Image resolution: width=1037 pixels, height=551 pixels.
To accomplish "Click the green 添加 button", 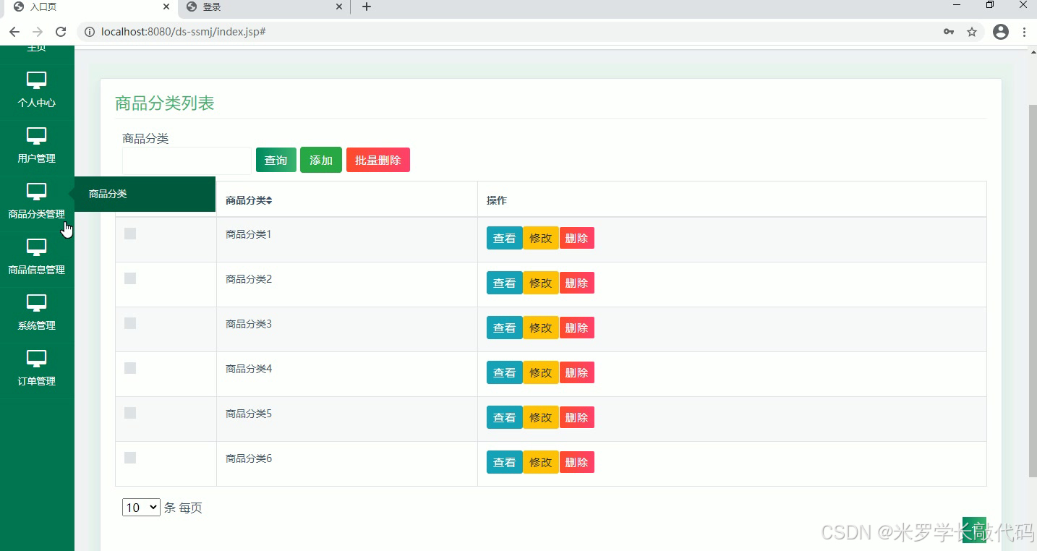I will coord(321,160).
